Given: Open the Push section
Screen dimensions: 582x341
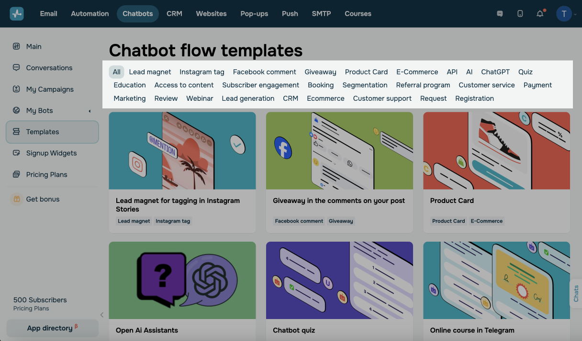Looking at the screenshot, I should click(x=290, y=13).
